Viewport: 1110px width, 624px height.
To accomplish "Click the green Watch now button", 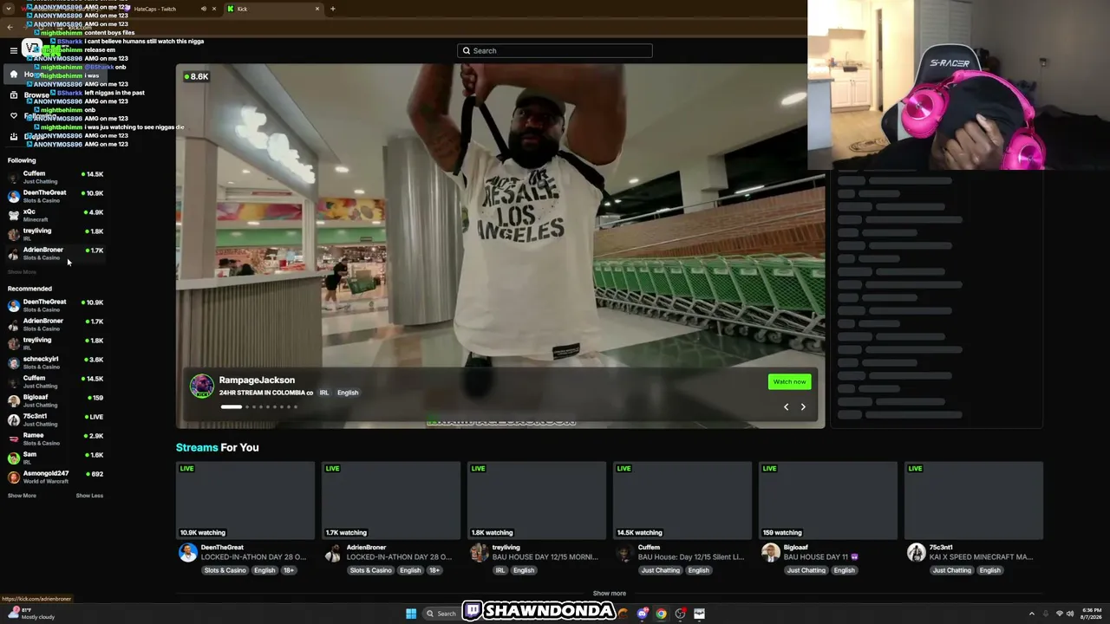I will (x=789, y=381).
